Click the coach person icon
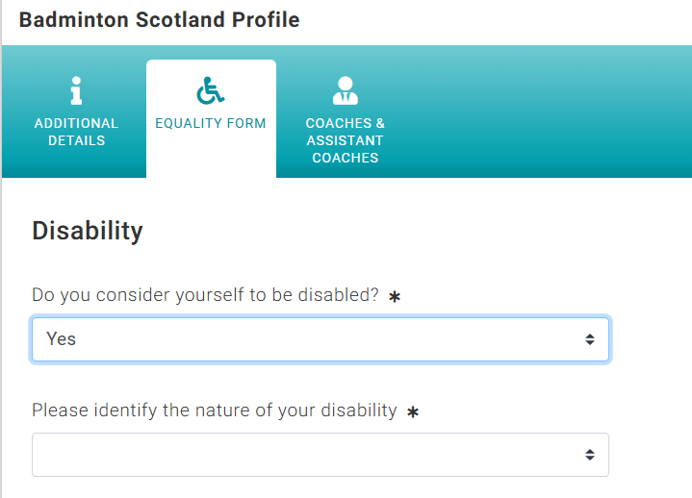This screenshot has width=692, height=498. 346,90
